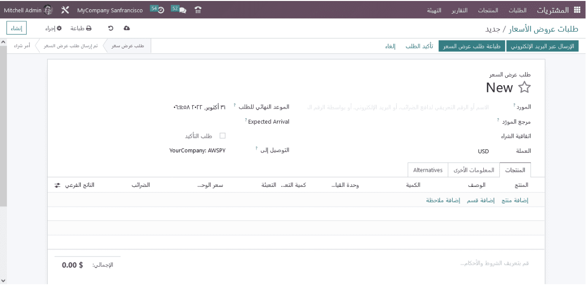This screenshot has width=586, height=291.
Task: Open the debug tools wrench icon
Action: click(65, 10)
